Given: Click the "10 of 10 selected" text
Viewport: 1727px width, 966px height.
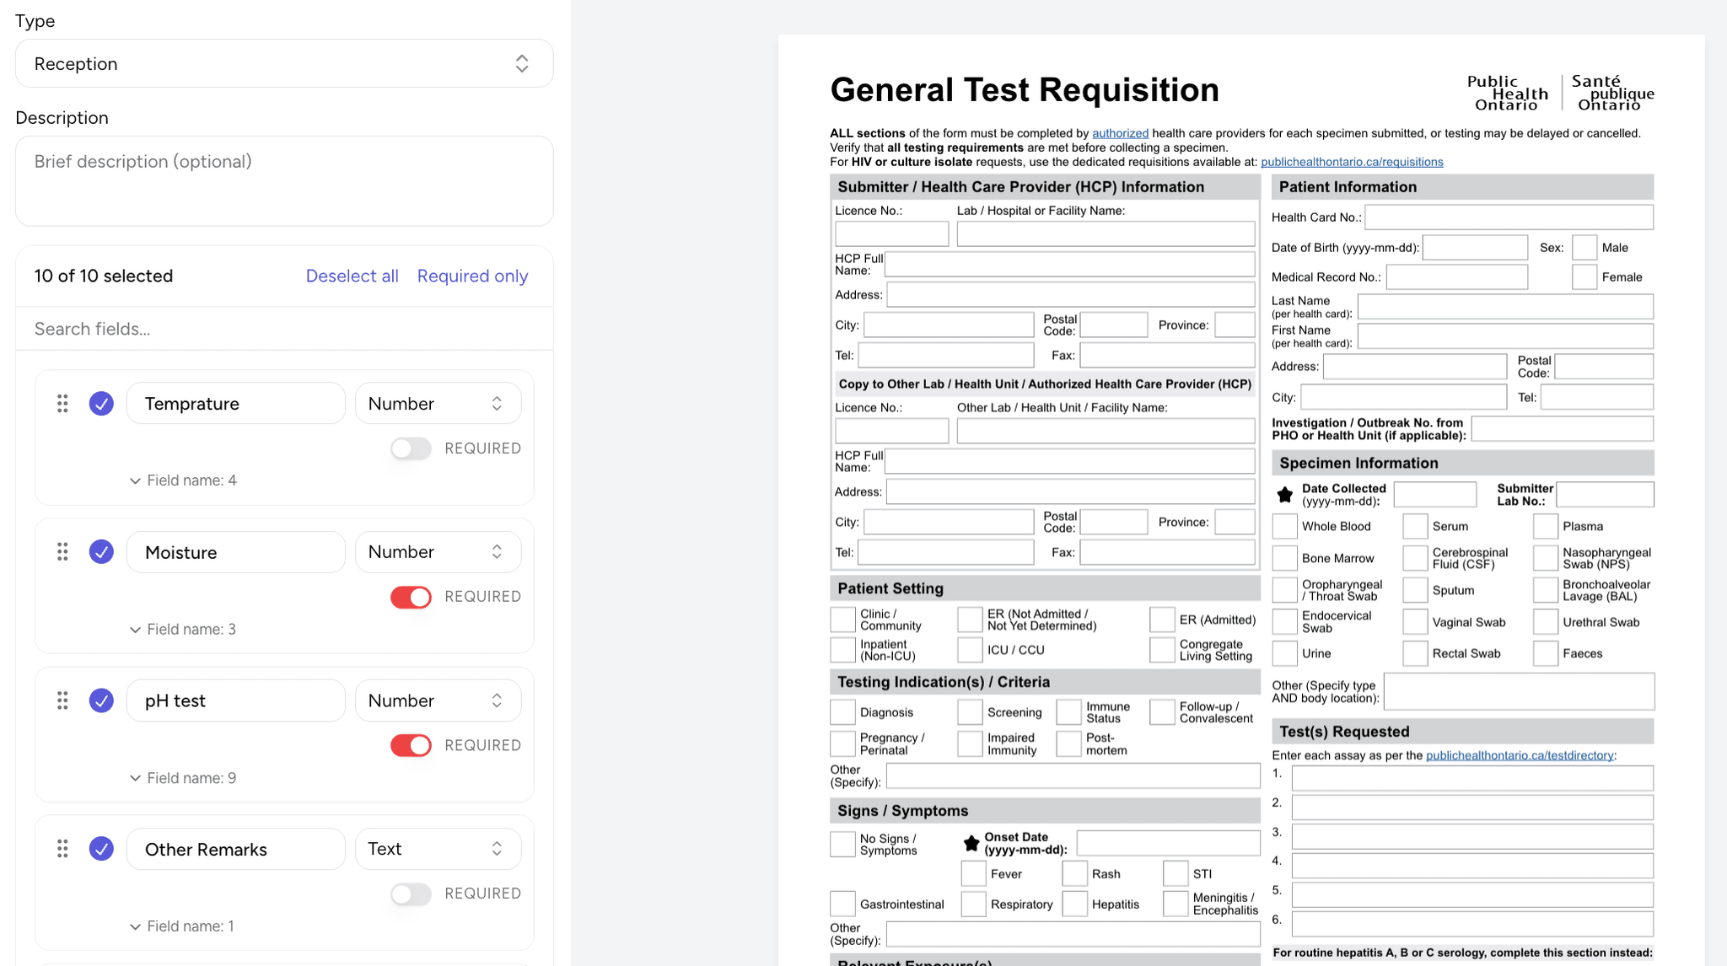Looking at the screenshot, I should tap(103, 276).
